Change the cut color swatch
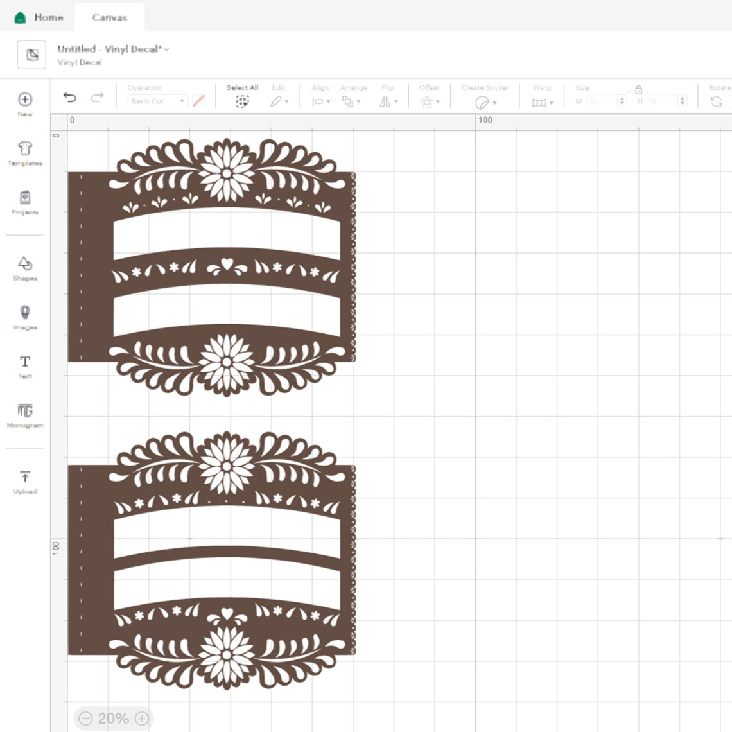 (199, 101)
